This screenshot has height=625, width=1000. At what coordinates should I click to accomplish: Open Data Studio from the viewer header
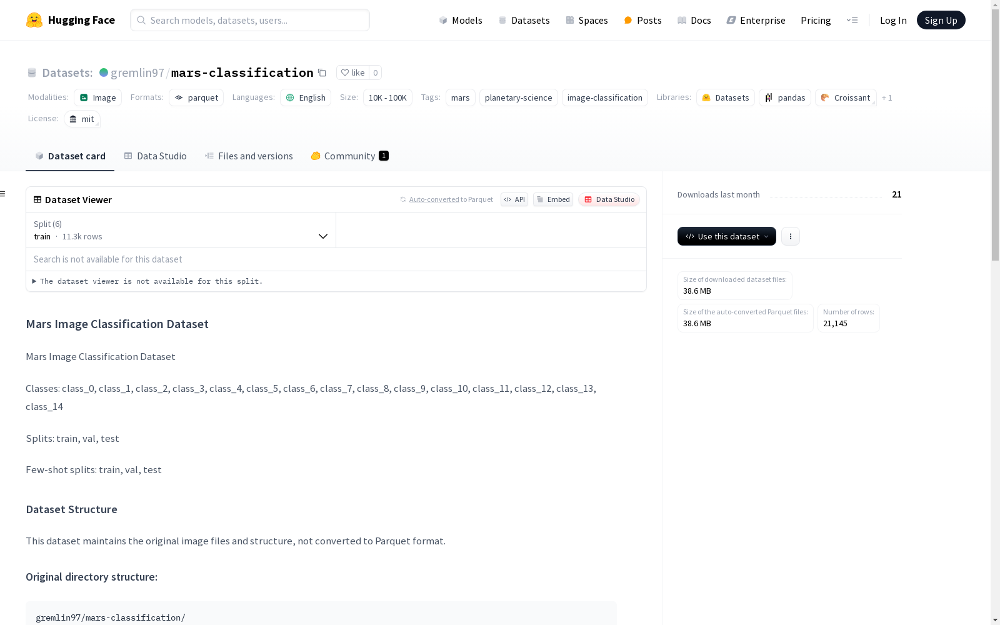click(609, 199)
